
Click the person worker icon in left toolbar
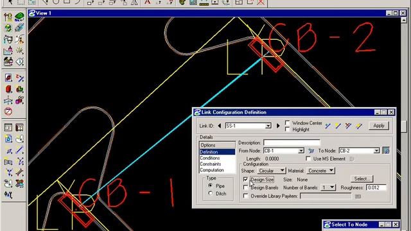tap(19, 39)
